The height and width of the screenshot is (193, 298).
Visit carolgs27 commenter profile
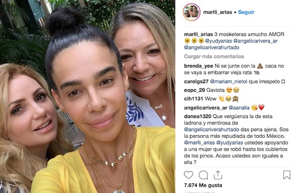[196, 81]
